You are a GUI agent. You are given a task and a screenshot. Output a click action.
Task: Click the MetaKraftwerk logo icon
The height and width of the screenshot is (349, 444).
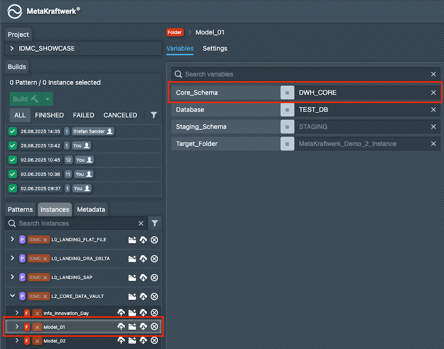click(15, 11)
